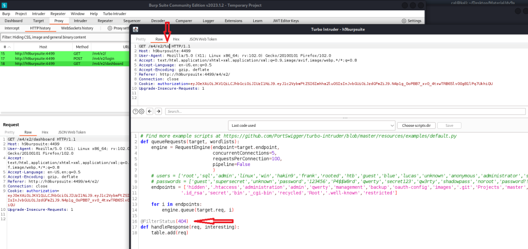This screenshot has height=249, width=528.
Task: Open the Comparer tab
Action: [x=184, y=21]
